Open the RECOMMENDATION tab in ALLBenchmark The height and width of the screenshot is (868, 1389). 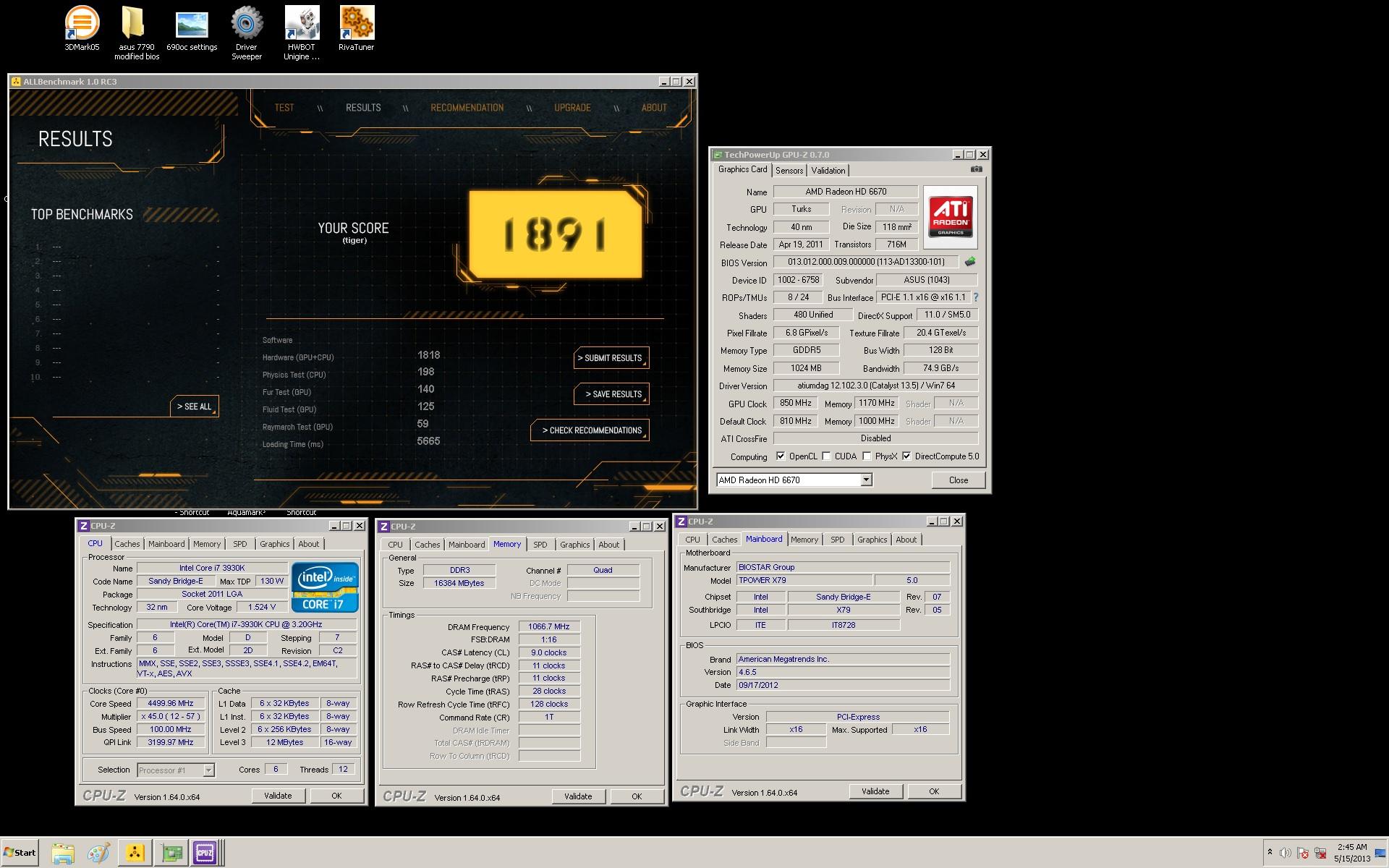[467, 107]
